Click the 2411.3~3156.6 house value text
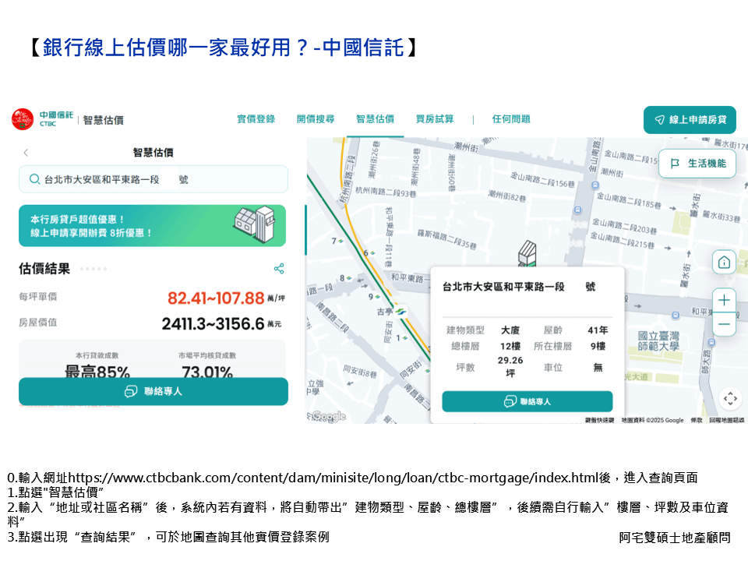The width and height of the screenshot is (748, 561). tap(213, 324)
